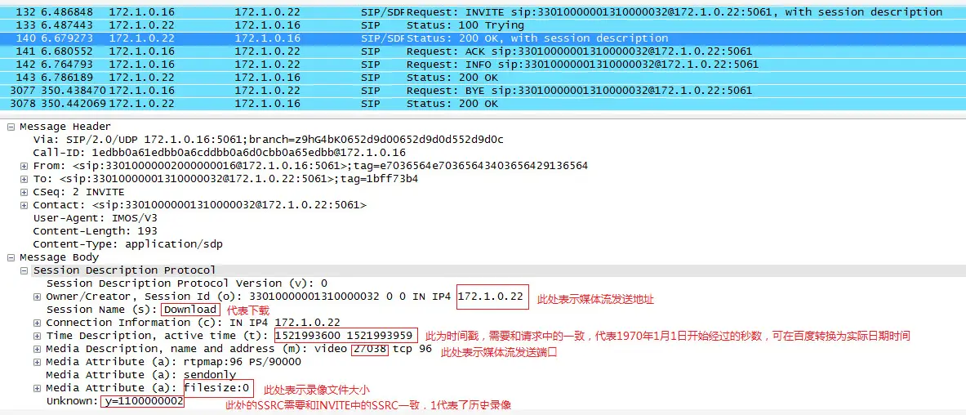Collapse the Message Body section
The width and height of the screenshot is (966, 415).
tap(11, 257)
